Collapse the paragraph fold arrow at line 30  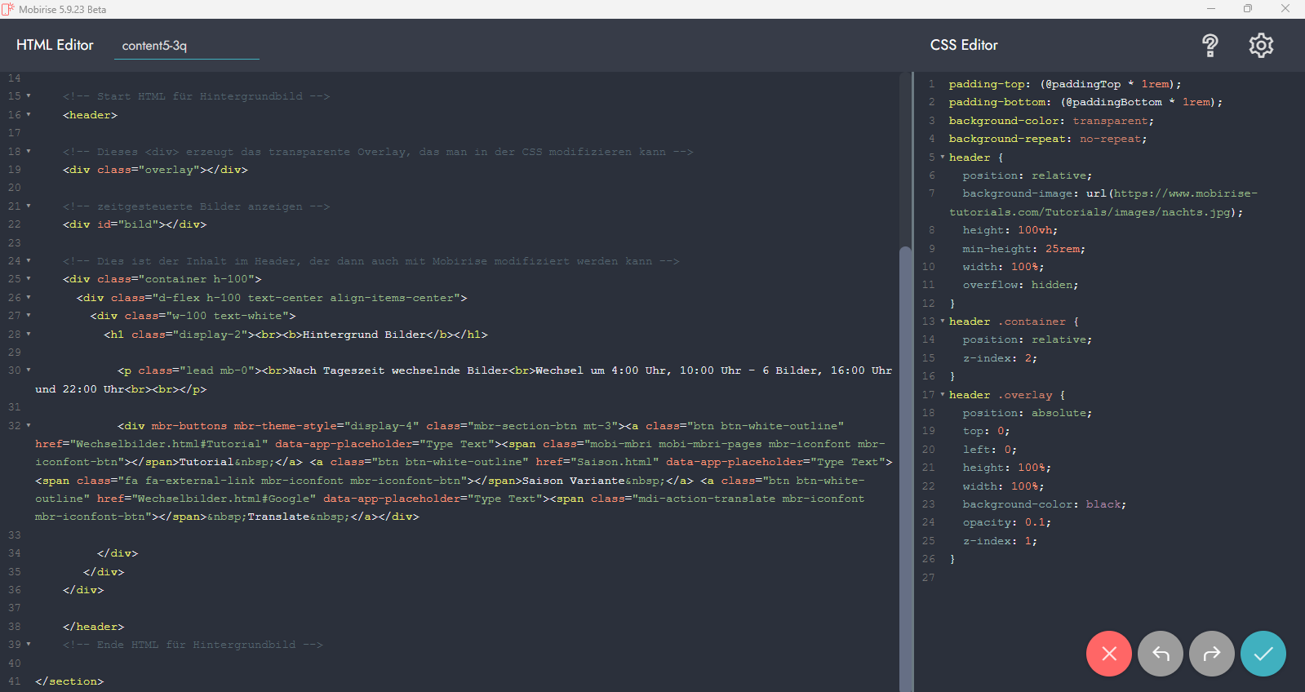point(29,370)
